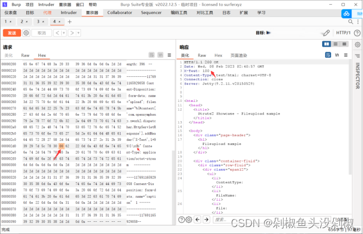Select response 美化 Pretty tab
The width and height of the screenshot is (363, 234).
pyautogui.click(x=185, y=55)
